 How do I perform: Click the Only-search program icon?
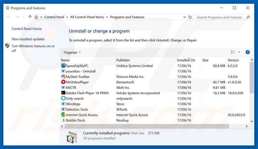(63, 99)
